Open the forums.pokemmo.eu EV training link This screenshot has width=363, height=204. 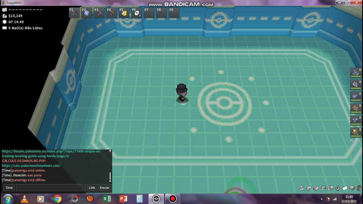(51, 154)
